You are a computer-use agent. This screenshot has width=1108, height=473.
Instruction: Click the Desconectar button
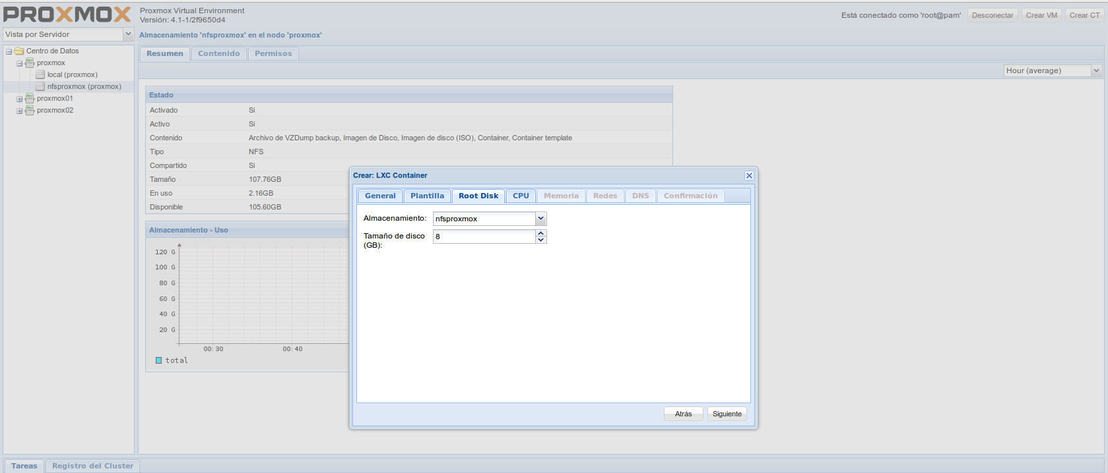[992, 15]
